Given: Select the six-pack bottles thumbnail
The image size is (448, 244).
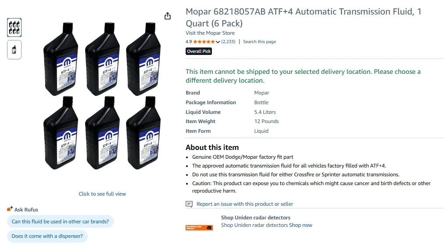Looking at the screenshot, I should click(x=14, y=27).
